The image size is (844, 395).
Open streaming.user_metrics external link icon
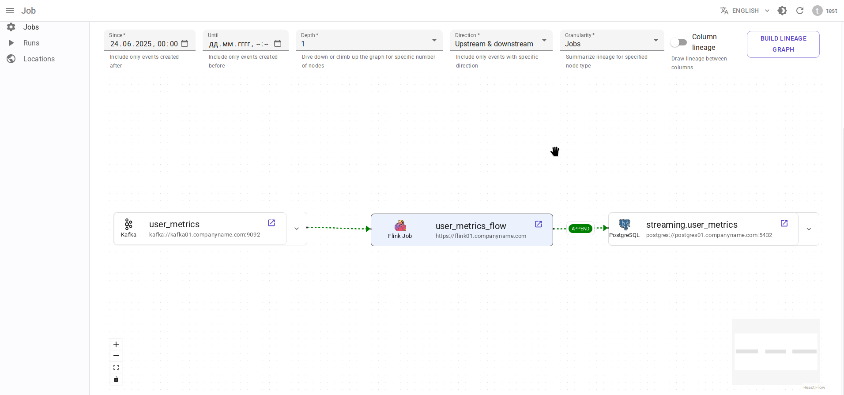tap(784, 223)
